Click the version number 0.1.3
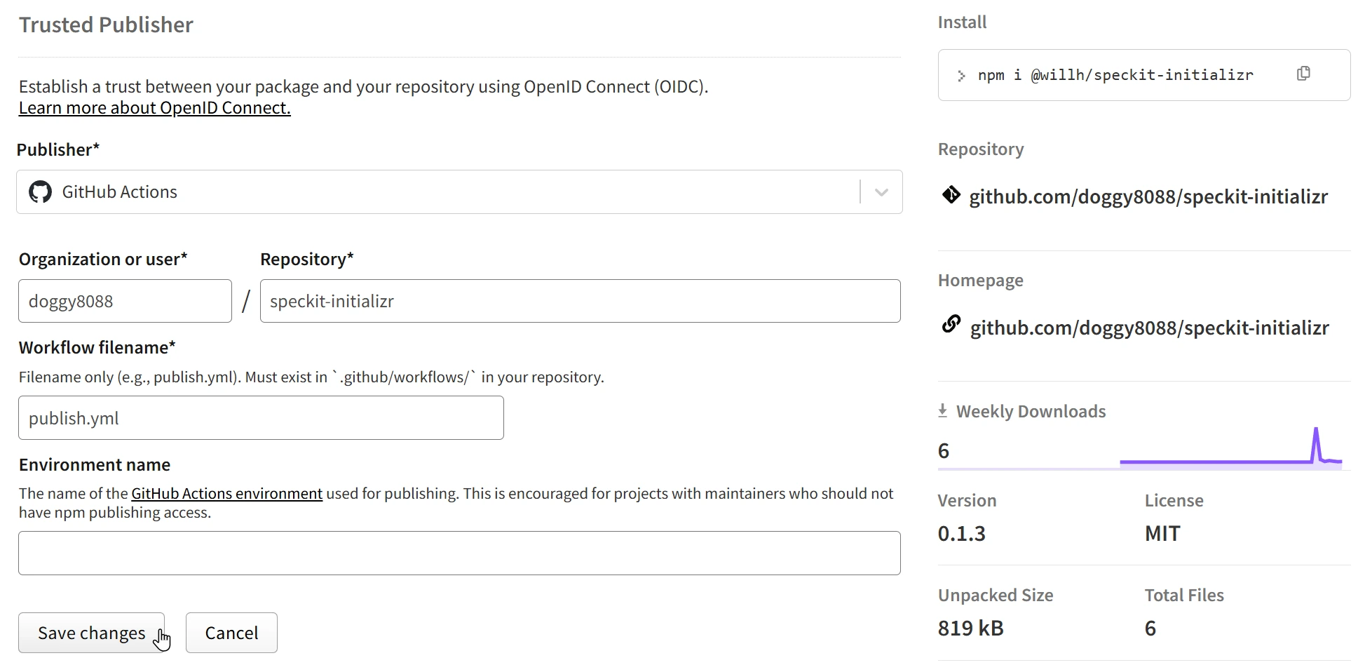Image resolution: width=1358 pixels, height=665 pixels. (962, 534)
